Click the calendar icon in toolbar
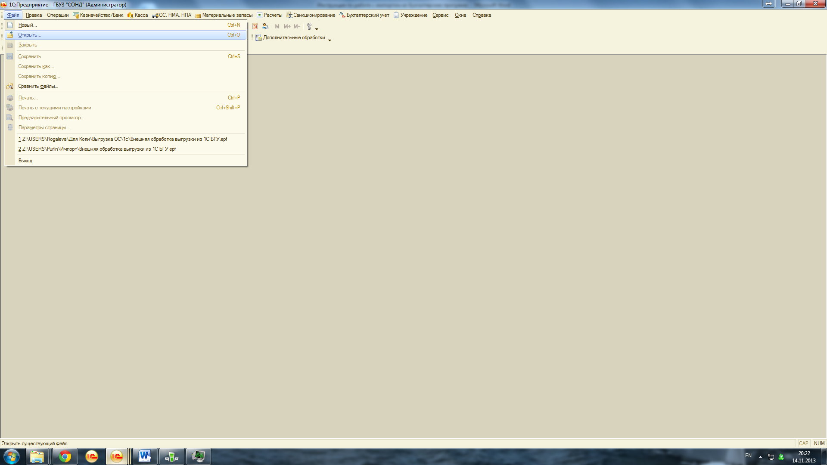827x465 pixels. click(x=255, y=26)
